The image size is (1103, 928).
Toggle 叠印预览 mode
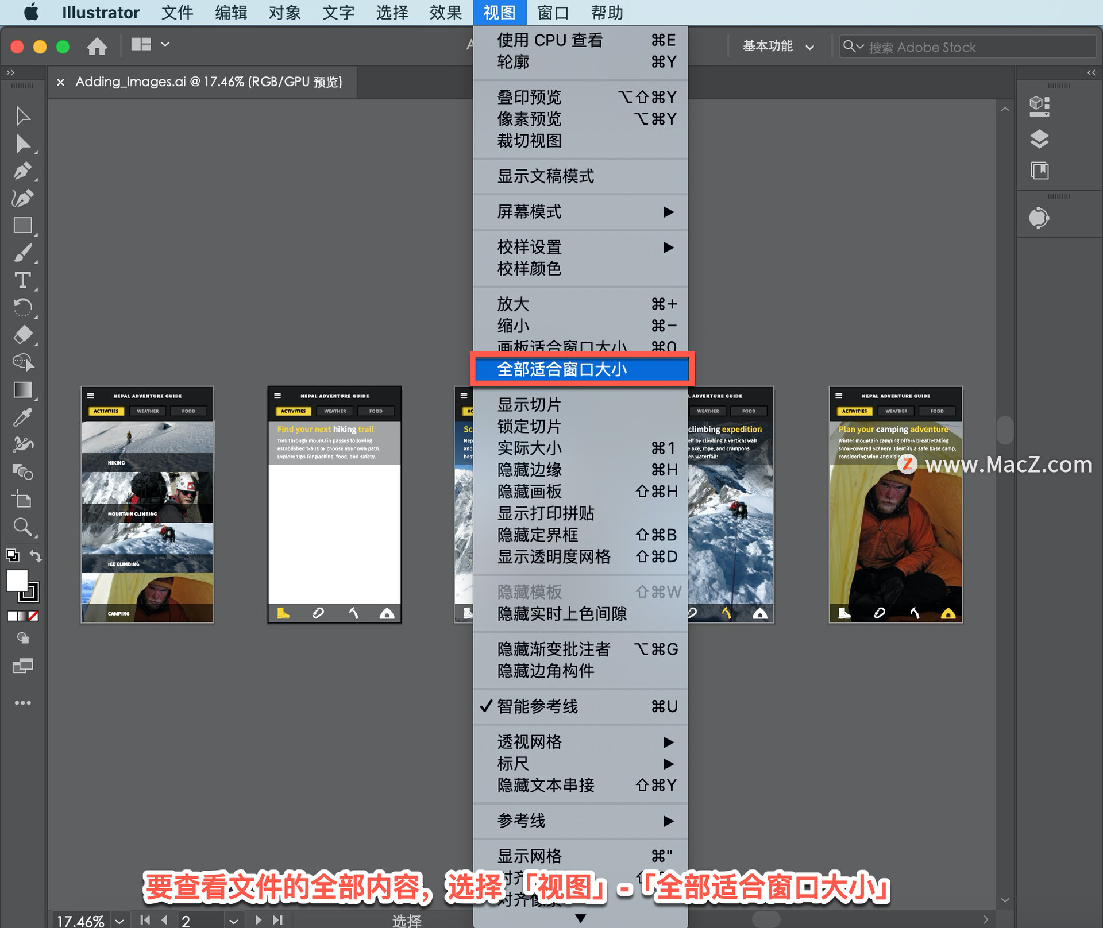tap(580, 97)
